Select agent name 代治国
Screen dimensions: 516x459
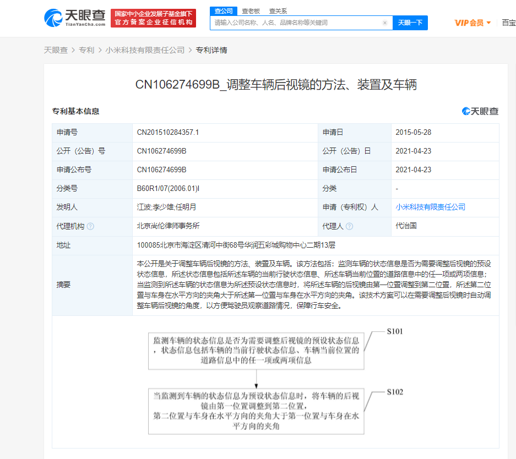pos(406,226)
